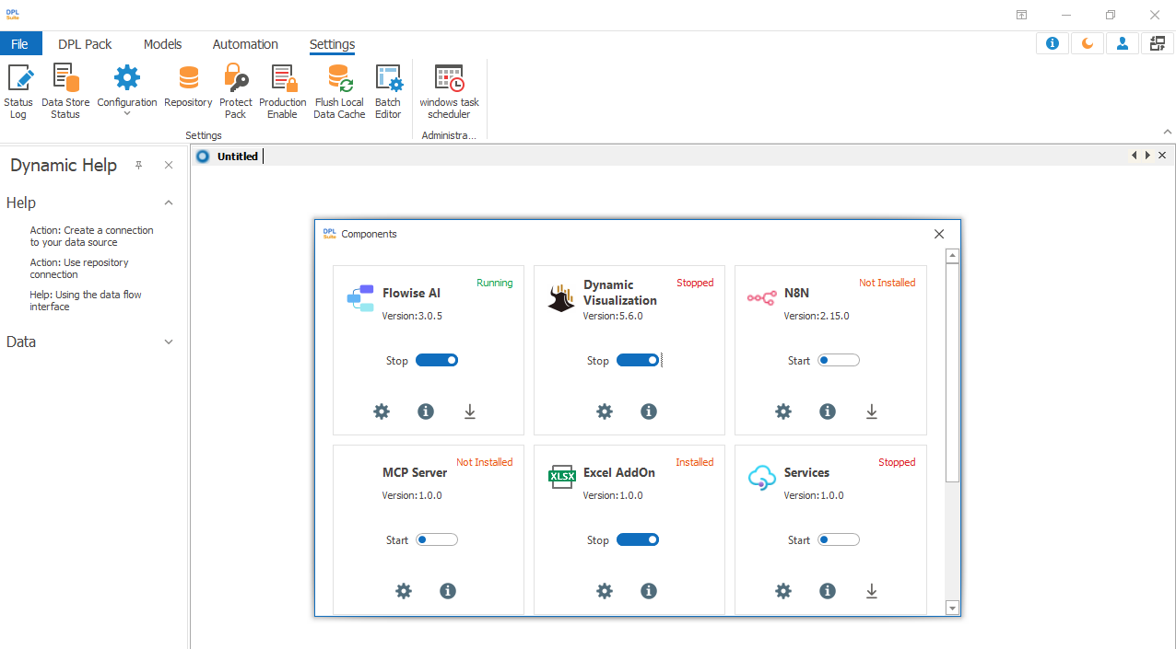Toggle the Excel AddOn switch

click(x=638, y=540)
